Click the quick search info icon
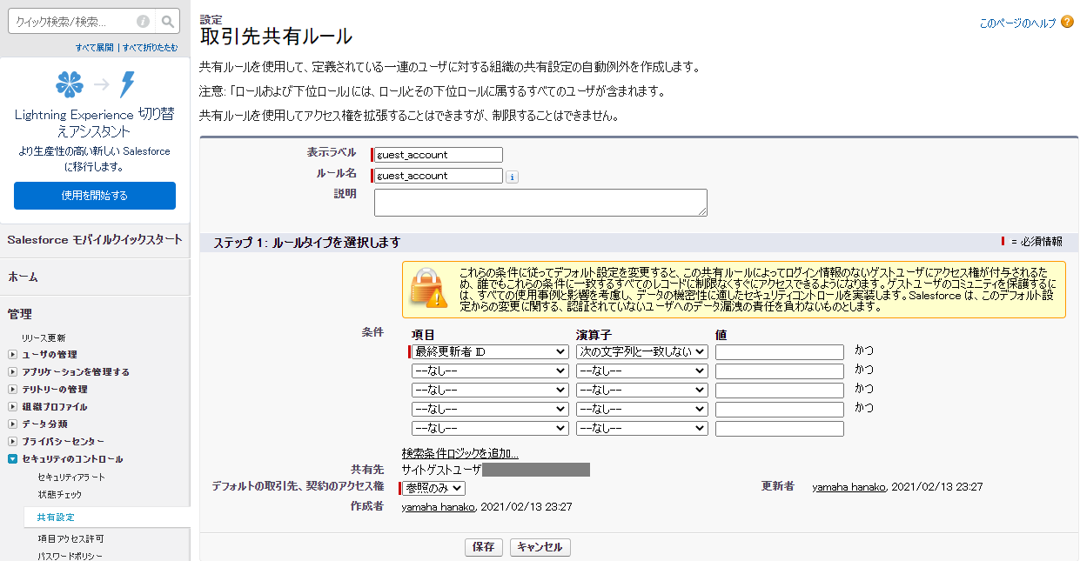This screenshot has width=1080, height=561. (143, 22)
